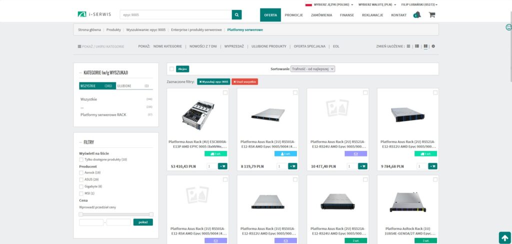Click 'Usuń wszystkie' red filter button
Viewport: 512px width, 244px height.
pos(244,81)
